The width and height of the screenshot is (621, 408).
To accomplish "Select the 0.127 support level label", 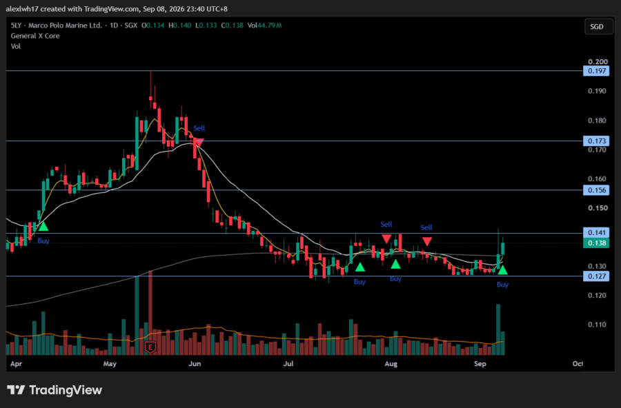I will point(596,276).
